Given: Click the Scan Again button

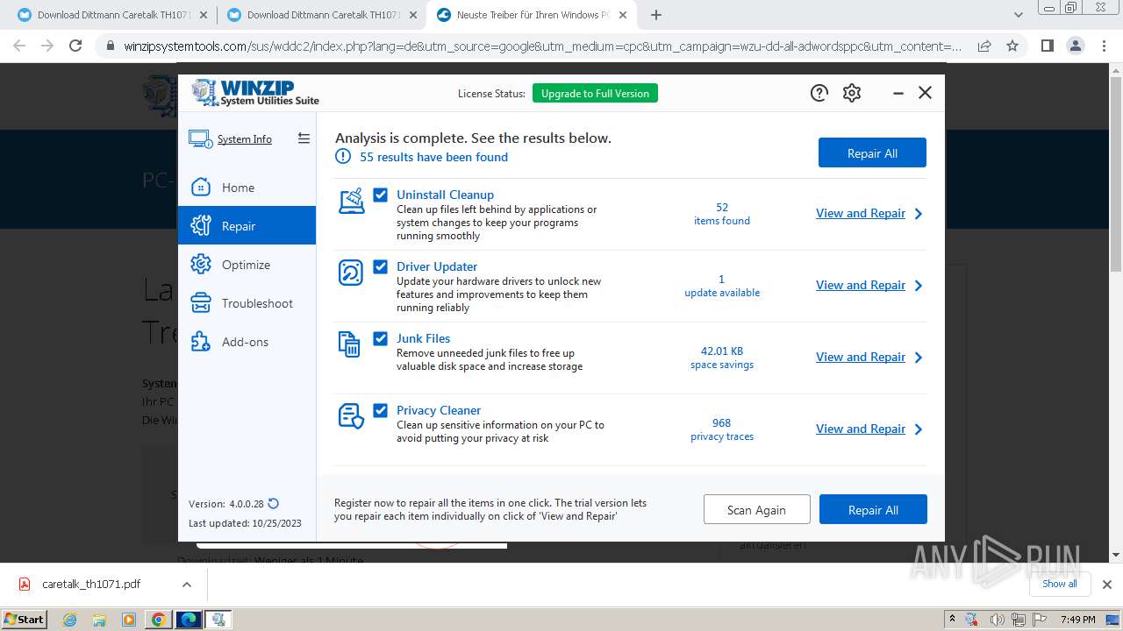Looking at the screenshot, I should (756, 510).
